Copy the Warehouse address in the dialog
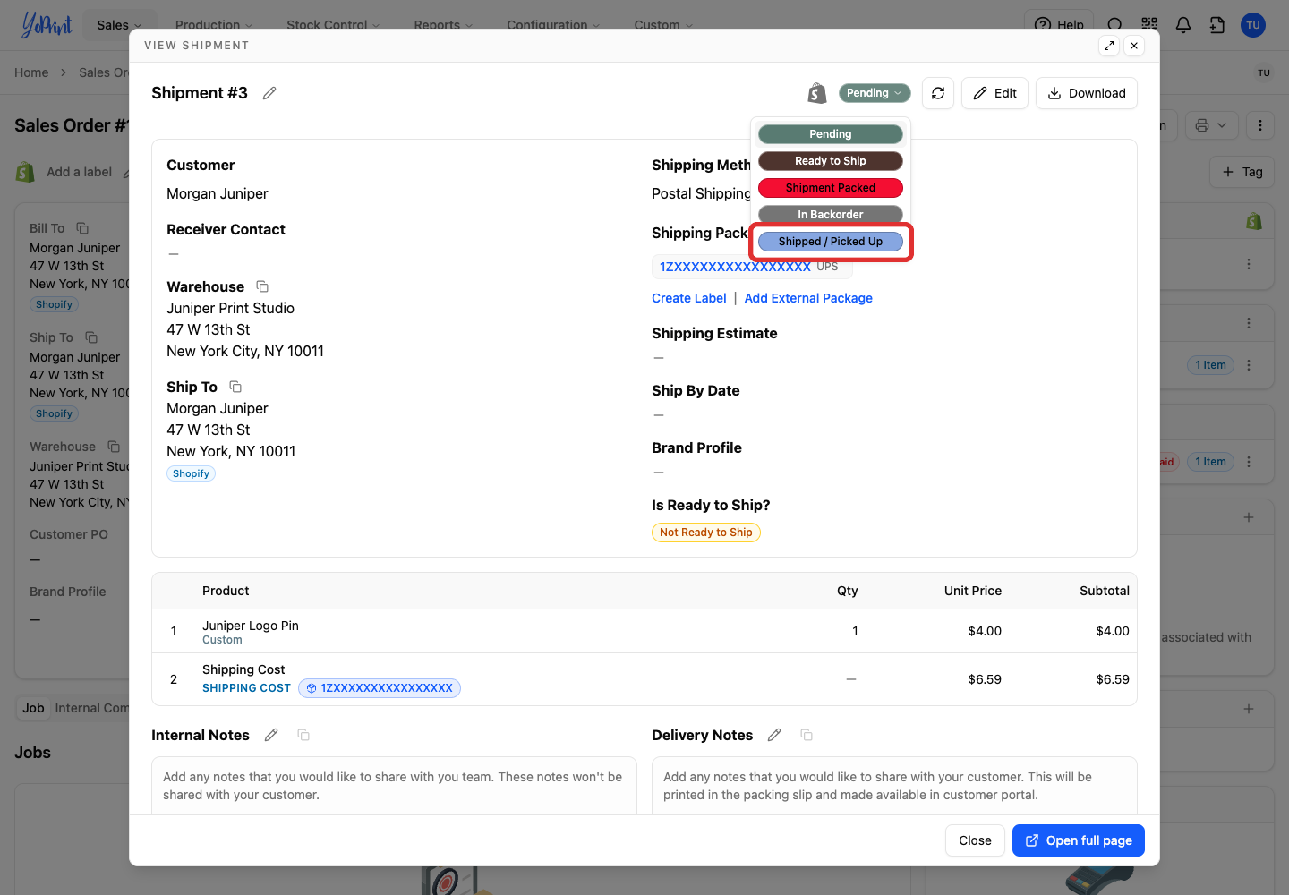The height and width of the screenshot is (895, 1289). coord(262,286)
